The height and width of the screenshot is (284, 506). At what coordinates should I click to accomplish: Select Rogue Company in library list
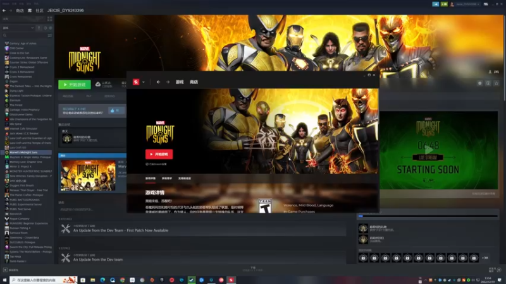20,218
